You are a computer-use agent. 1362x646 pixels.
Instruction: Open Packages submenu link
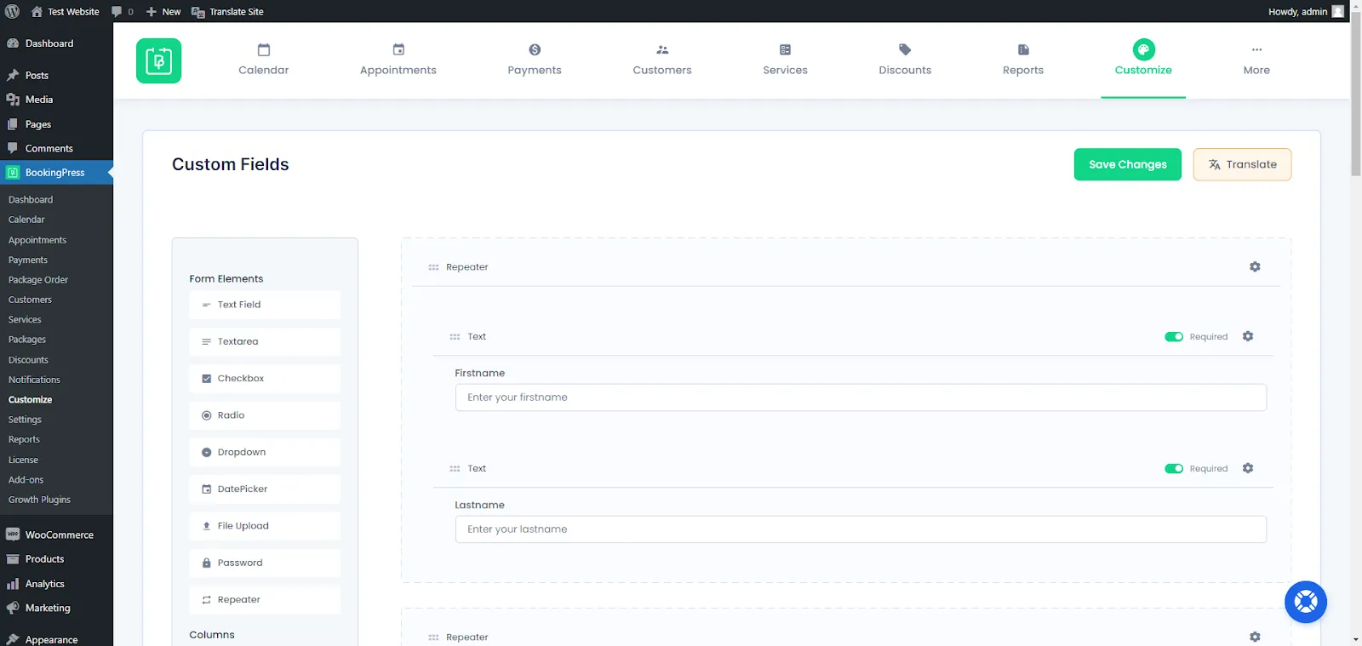27,340
